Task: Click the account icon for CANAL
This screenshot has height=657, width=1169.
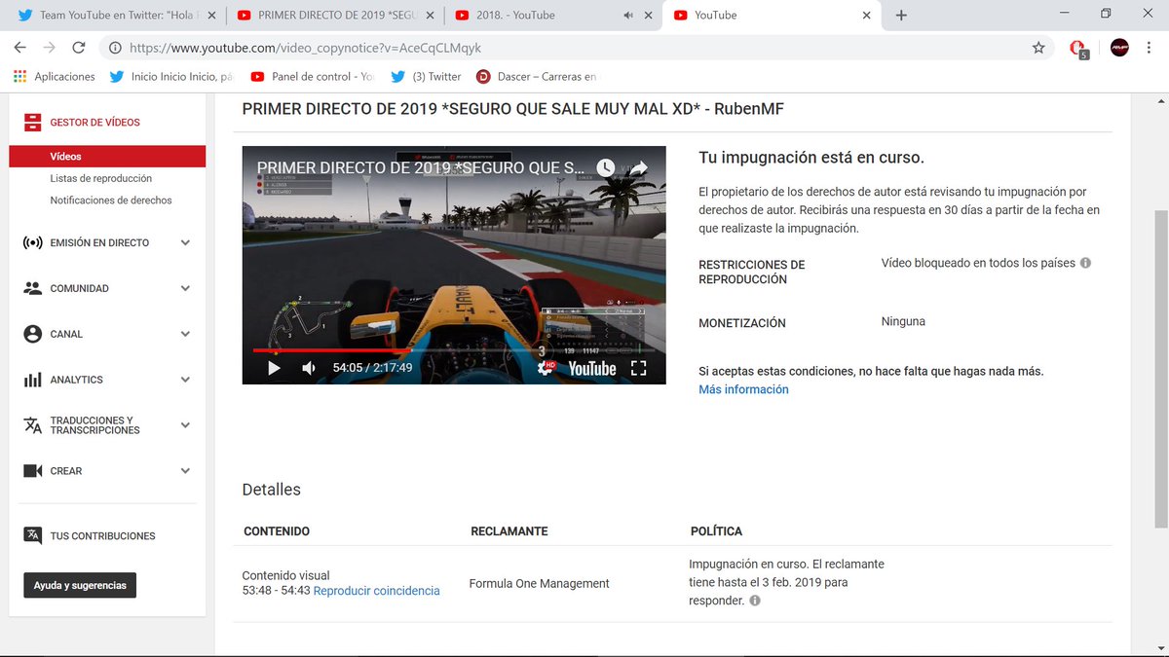Action: coord(33,334)
